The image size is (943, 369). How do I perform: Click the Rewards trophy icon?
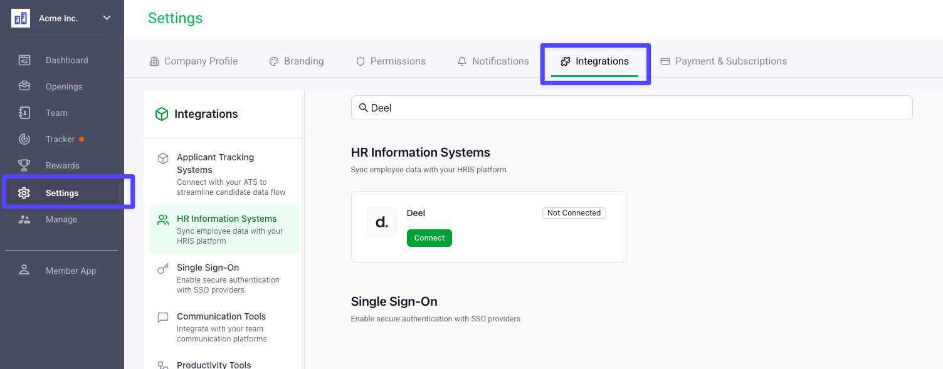(x=24, y=165)
